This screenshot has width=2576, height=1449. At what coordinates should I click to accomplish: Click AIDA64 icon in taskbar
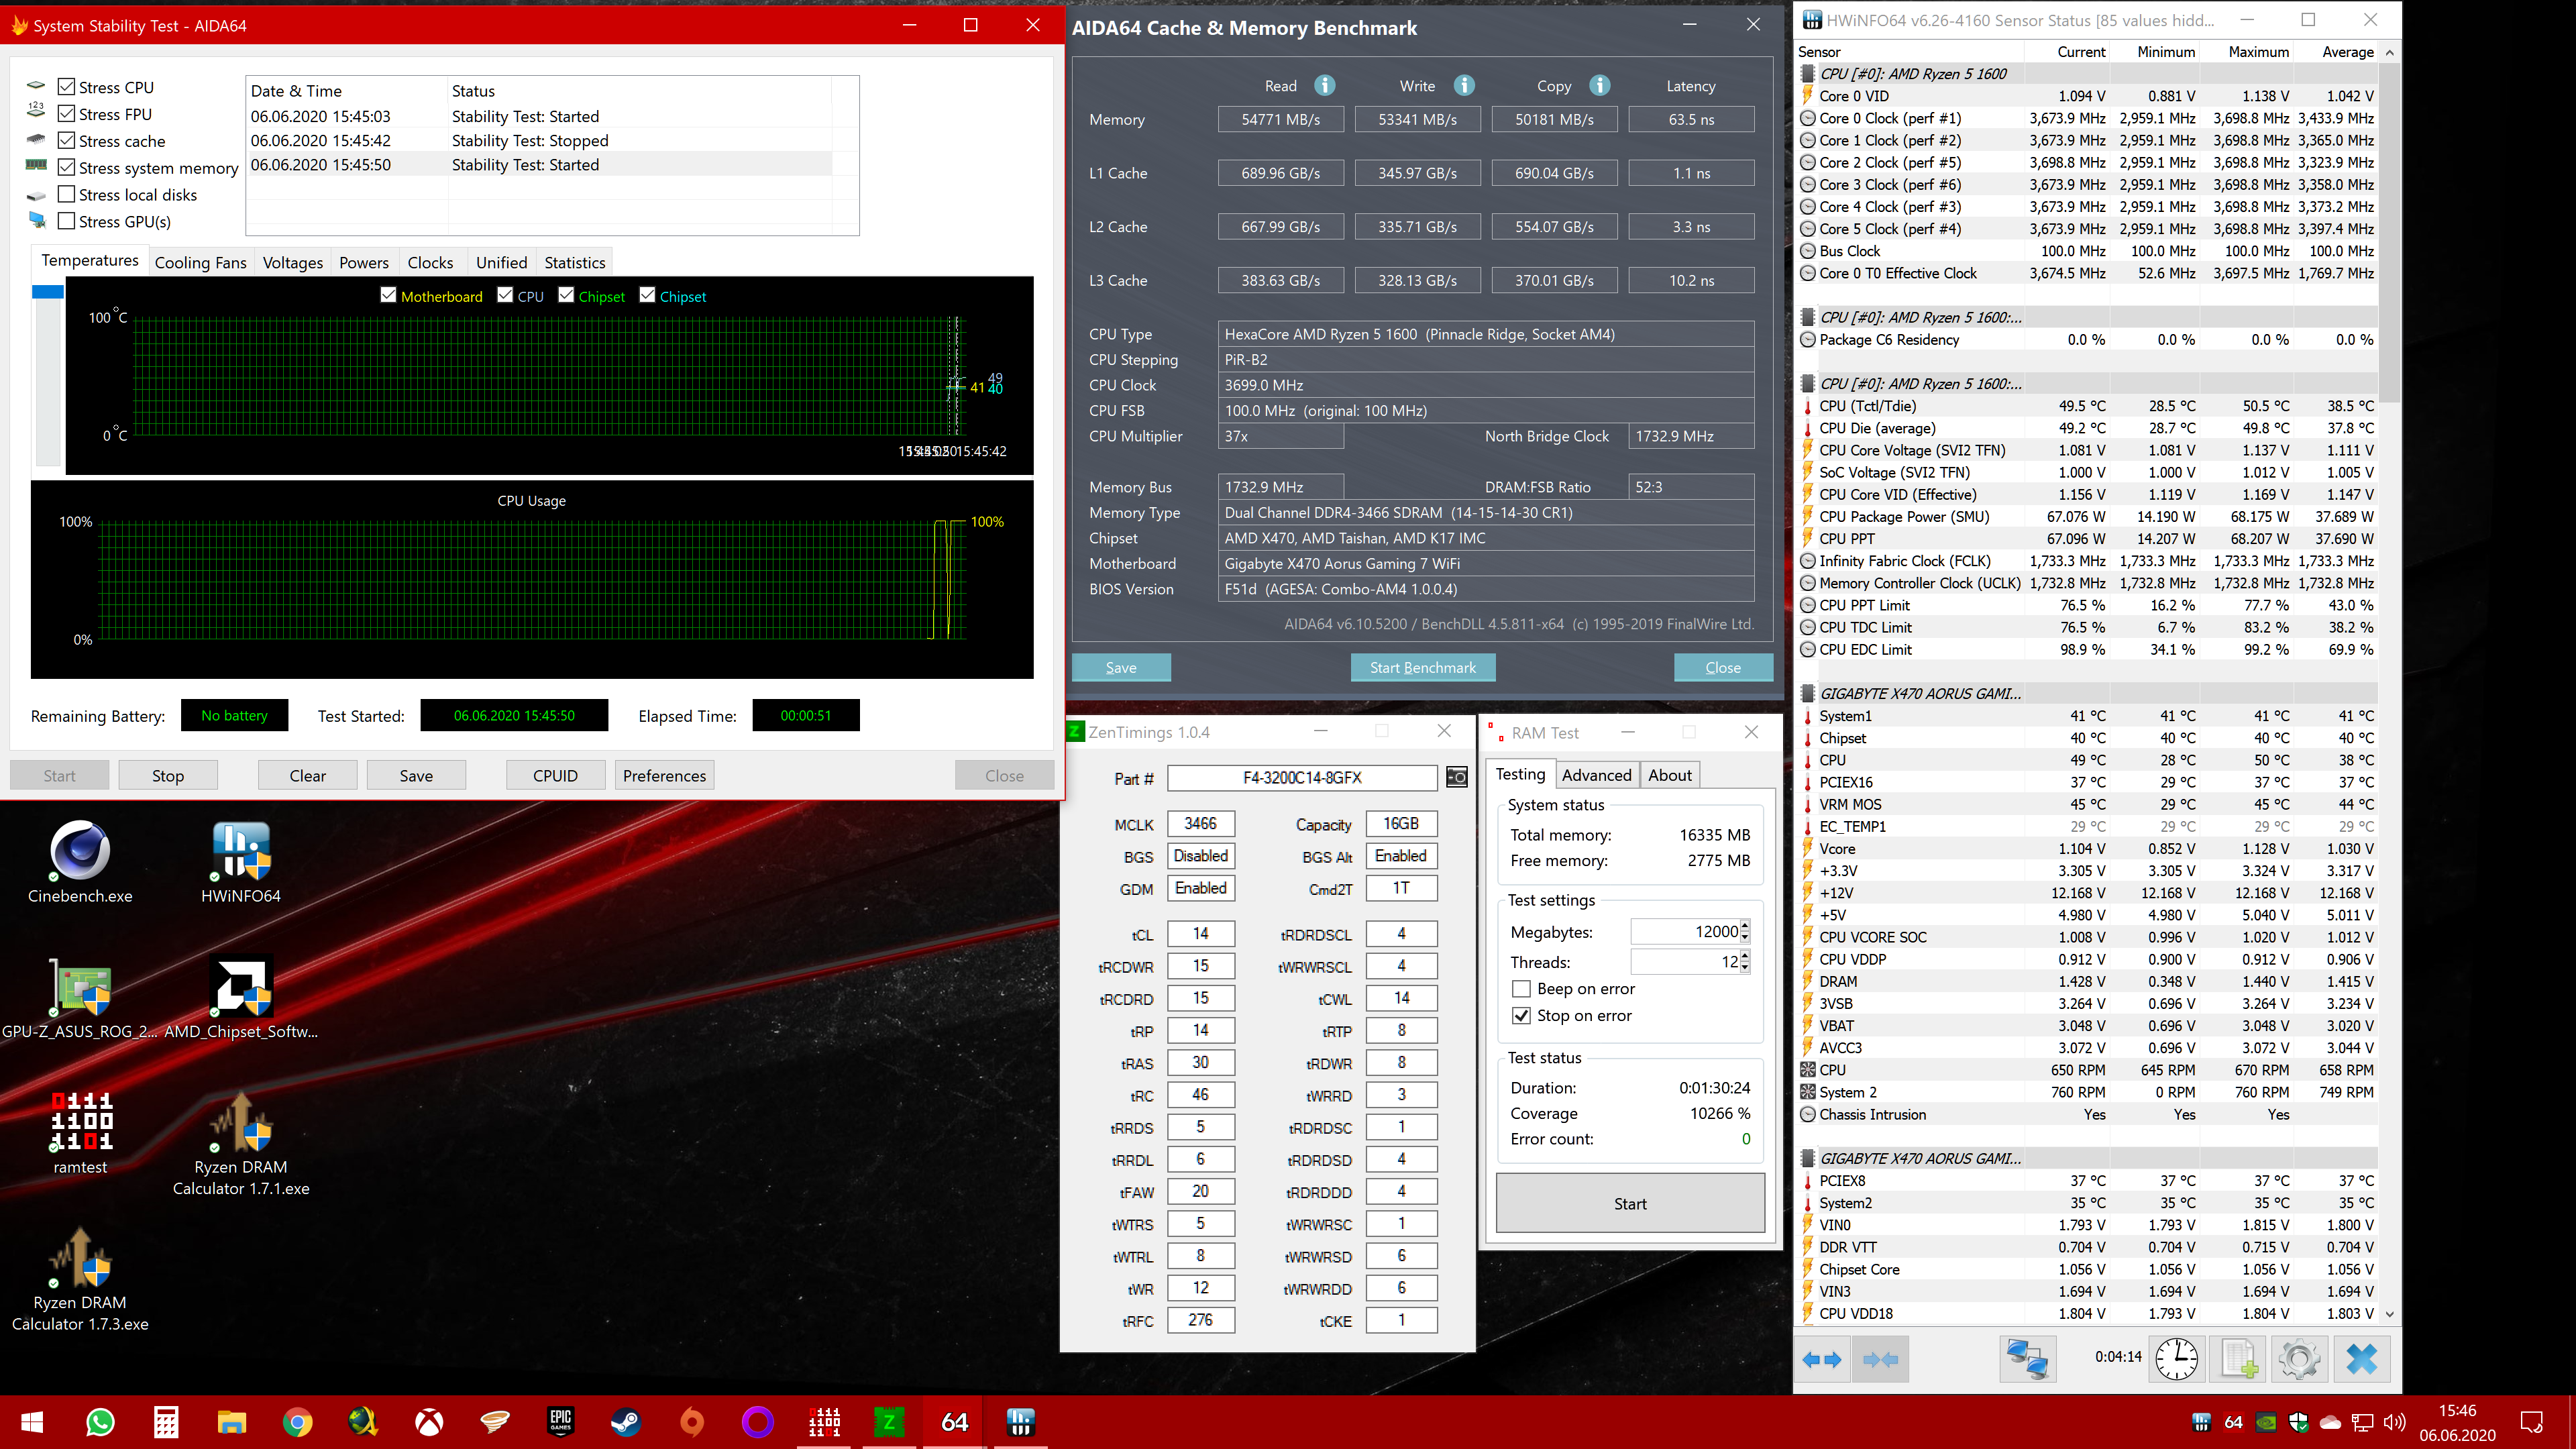954,1421
